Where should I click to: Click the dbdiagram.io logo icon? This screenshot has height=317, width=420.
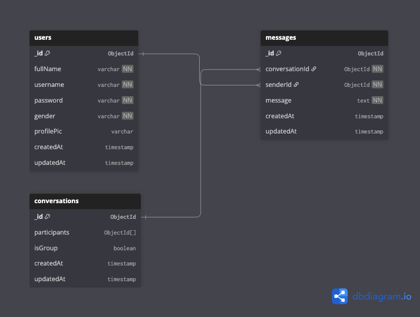[339, 296]
